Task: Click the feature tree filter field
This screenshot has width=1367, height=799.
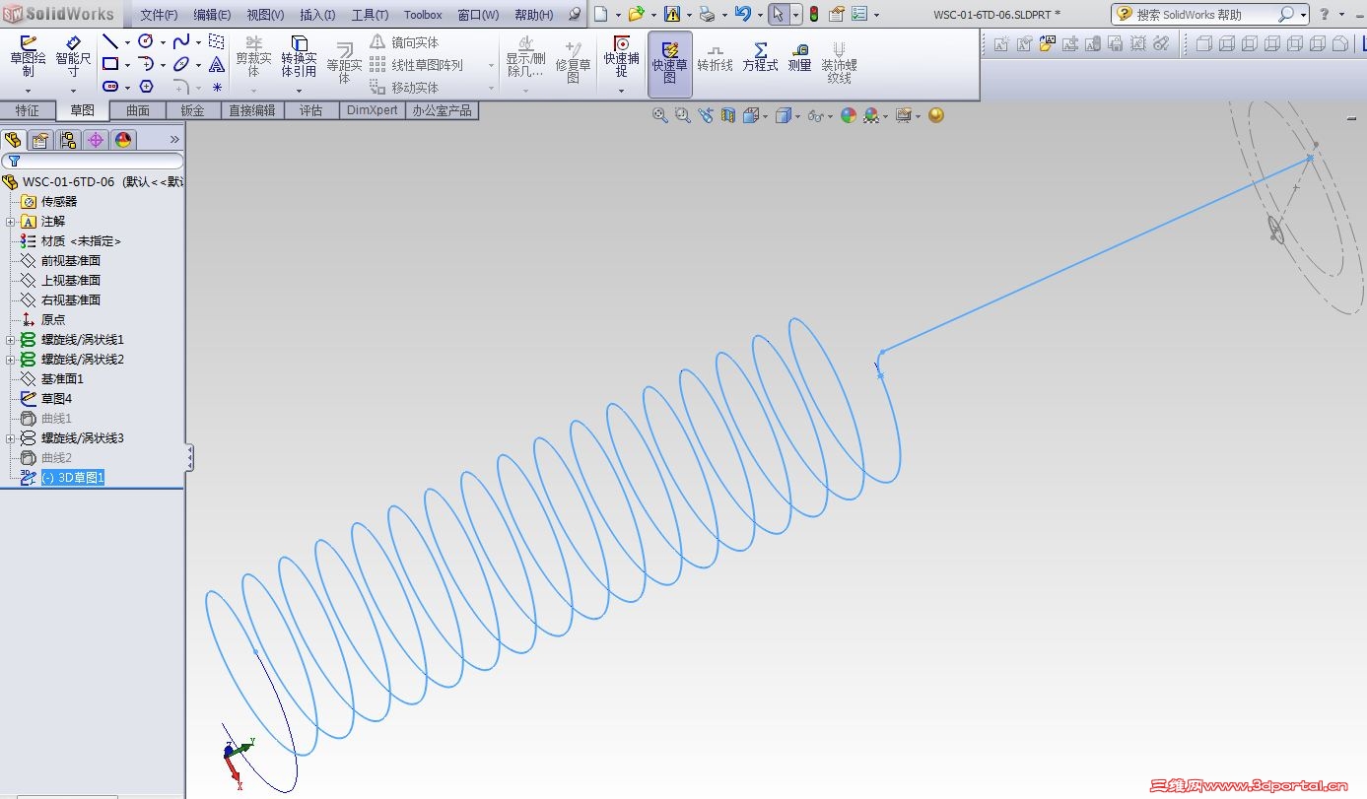Action: point(93,161)
